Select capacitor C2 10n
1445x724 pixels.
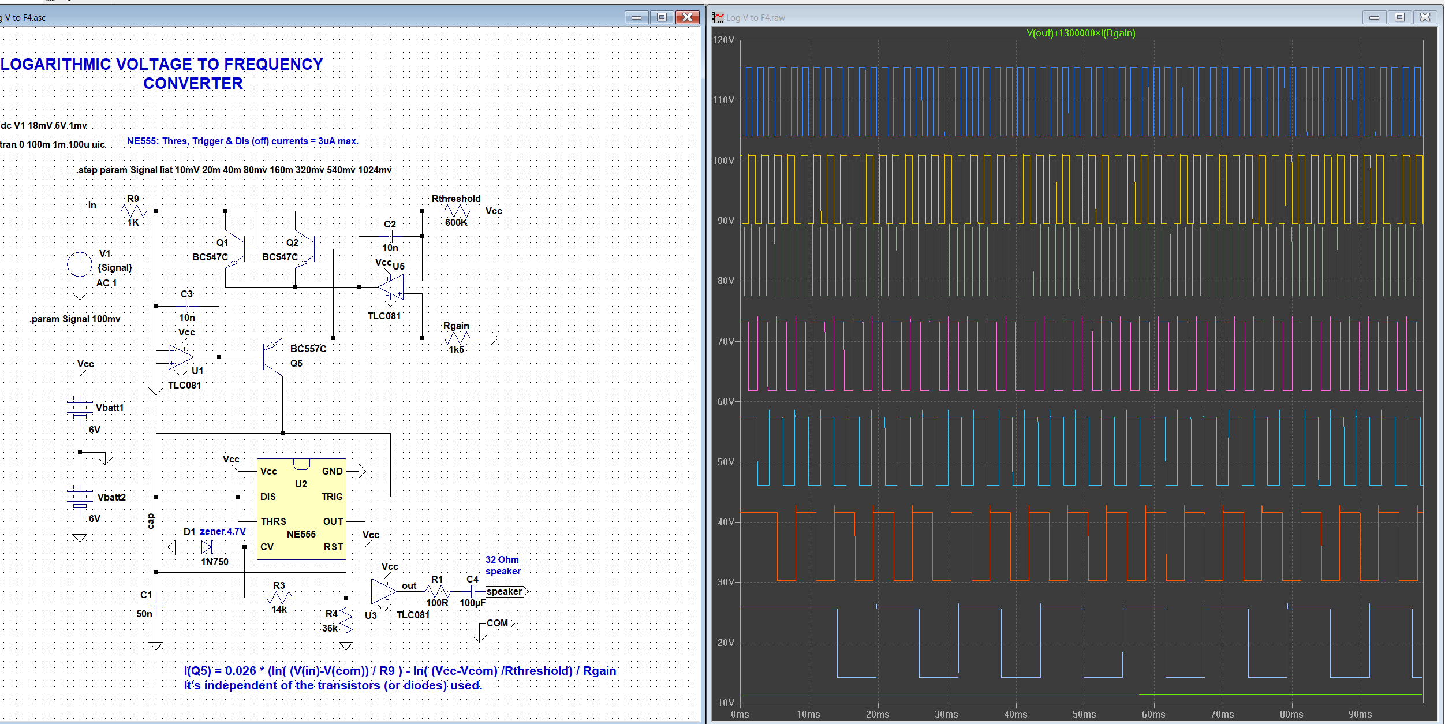coord(390,236)
